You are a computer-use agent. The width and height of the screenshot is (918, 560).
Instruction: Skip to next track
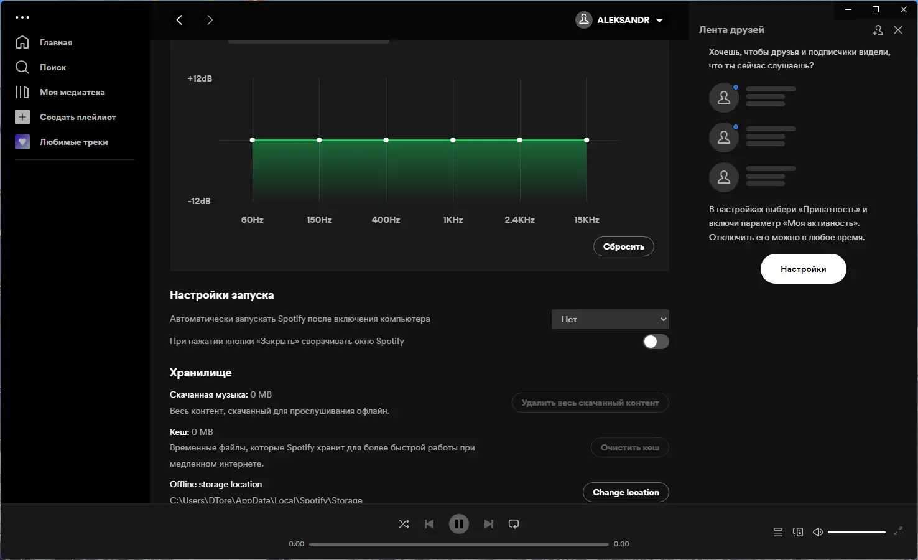(489, 524)
